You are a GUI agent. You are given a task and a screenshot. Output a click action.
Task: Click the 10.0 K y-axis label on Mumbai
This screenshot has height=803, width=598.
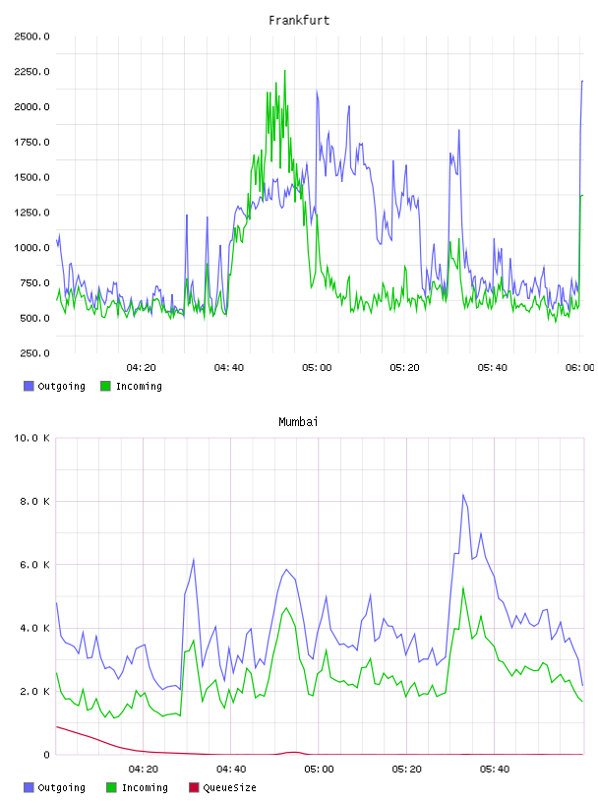[x=31, y=438]
